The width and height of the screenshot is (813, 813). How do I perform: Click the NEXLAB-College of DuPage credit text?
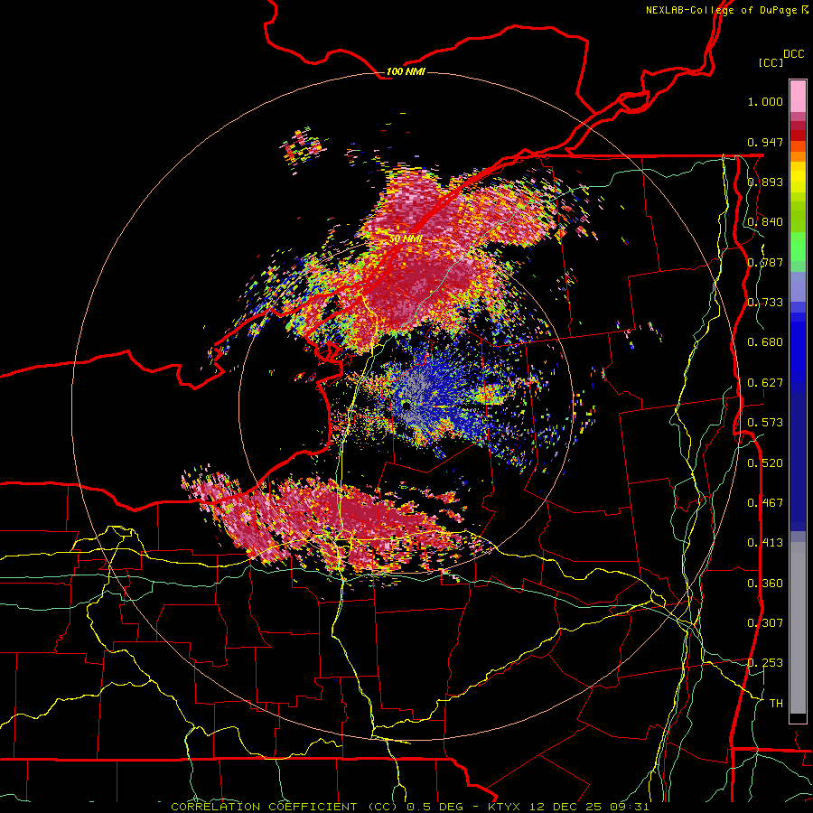coord(722,10)
